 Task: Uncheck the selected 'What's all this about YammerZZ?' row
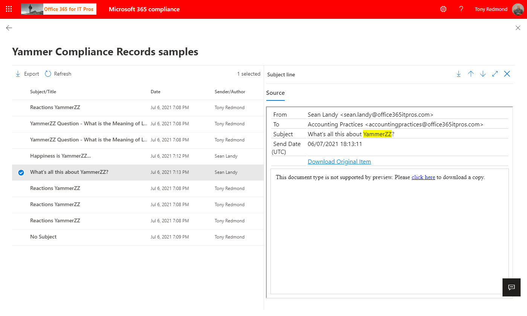pyautogui.click(x=21, y=172)
